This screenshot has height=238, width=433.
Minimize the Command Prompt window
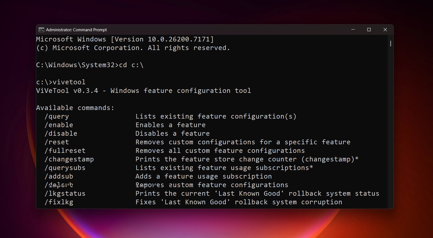353,30
